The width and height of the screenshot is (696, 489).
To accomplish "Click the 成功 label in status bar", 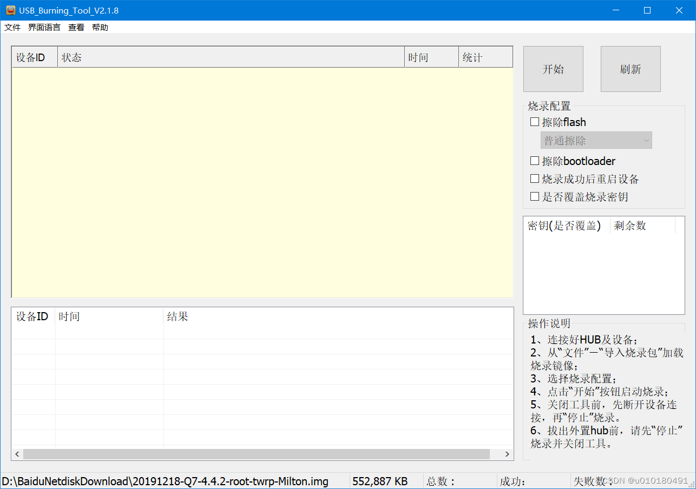I will point(513,481).
